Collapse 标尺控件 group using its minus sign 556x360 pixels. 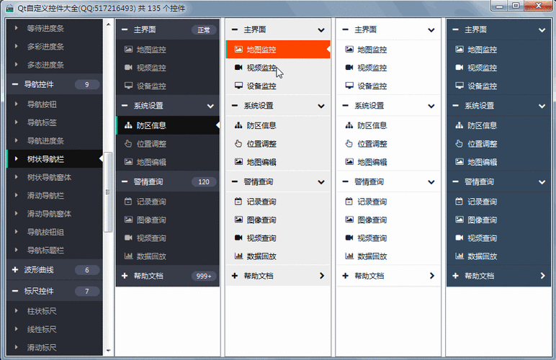(15, 291)
